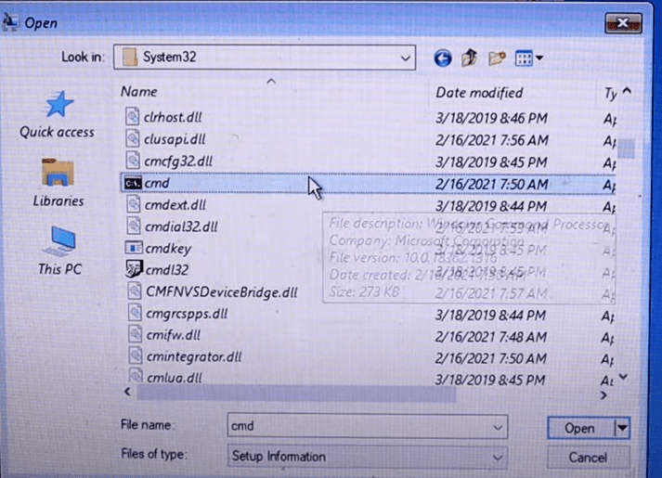Open the View Menu icon dropdown
The image size is (662, 478).
pos(529,58)
